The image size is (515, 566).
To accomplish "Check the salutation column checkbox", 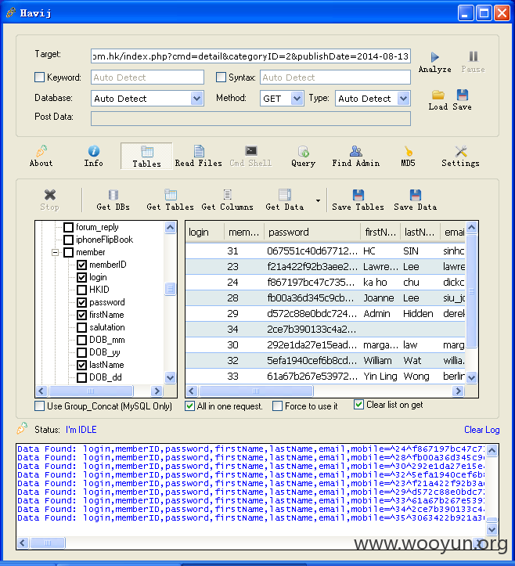I will (x=82, y=327).
